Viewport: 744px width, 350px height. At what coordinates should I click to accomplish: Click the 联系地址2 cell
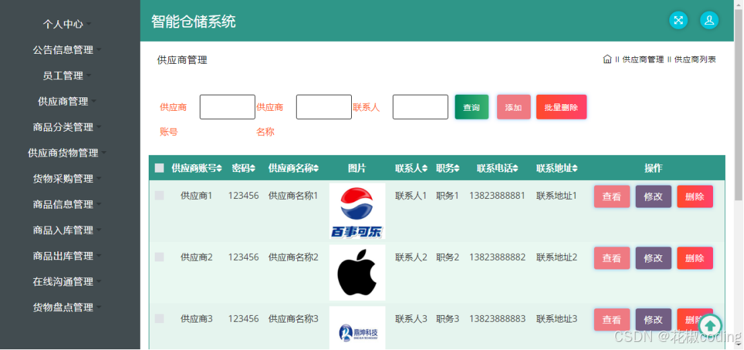point(556,257)
